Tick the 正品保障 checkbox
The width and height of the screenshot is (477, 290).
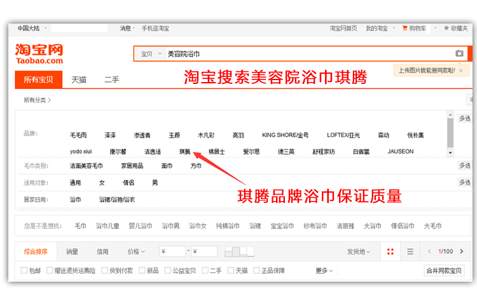pyautogui.click(x=257, y=270)
